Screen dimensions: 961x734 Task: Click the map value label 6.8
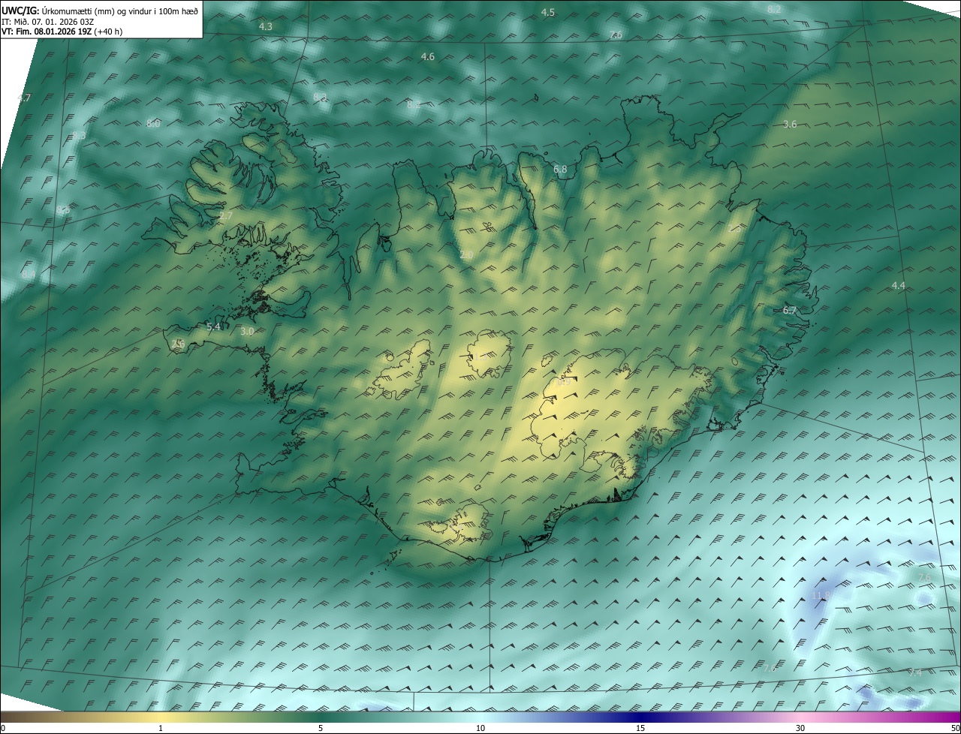[560, 170]
